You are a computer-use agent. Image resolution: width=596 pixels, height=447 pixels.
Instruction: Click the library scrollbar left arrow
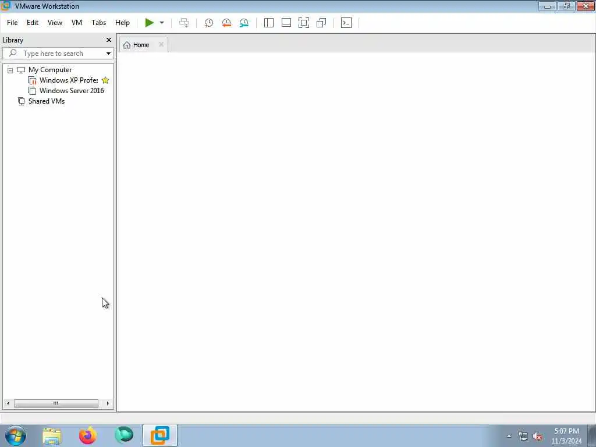(8, 403)
